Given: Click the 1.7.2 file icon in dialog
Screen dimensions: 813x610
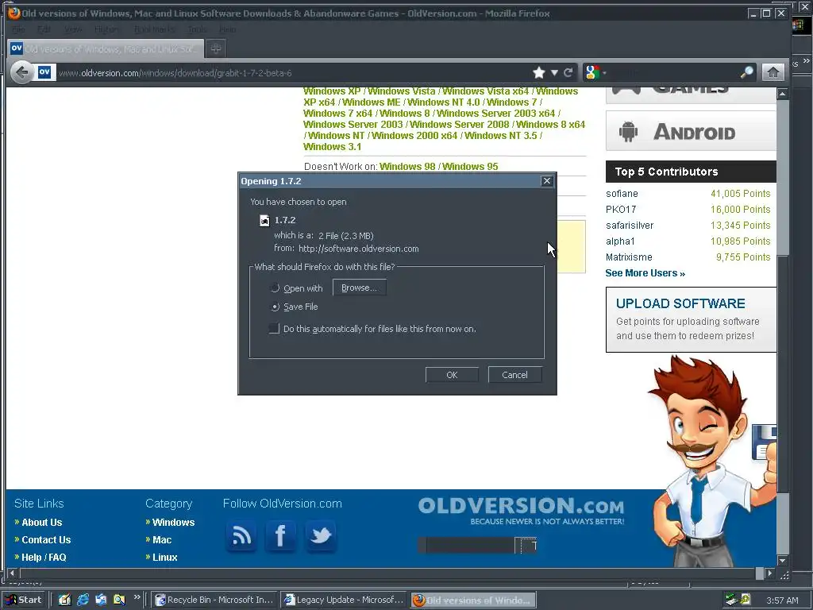Looking at the screenshot, I should [x=264, y=221].
